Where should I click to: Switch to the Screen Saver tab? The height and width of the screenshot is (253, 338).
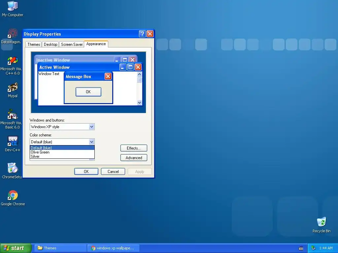point(72,44)
